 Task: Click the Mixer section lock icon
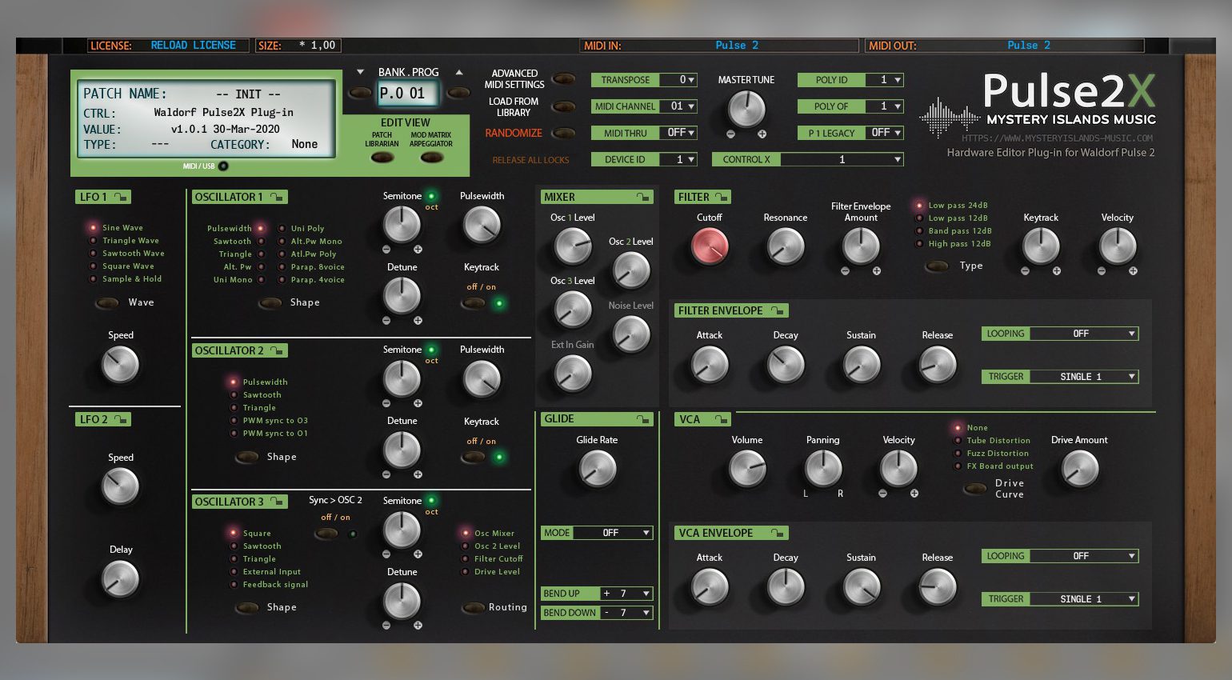coord(643,197)
